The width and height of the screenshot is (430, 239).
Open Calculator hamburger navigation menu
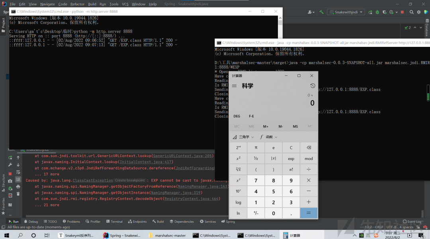(234, 86)
